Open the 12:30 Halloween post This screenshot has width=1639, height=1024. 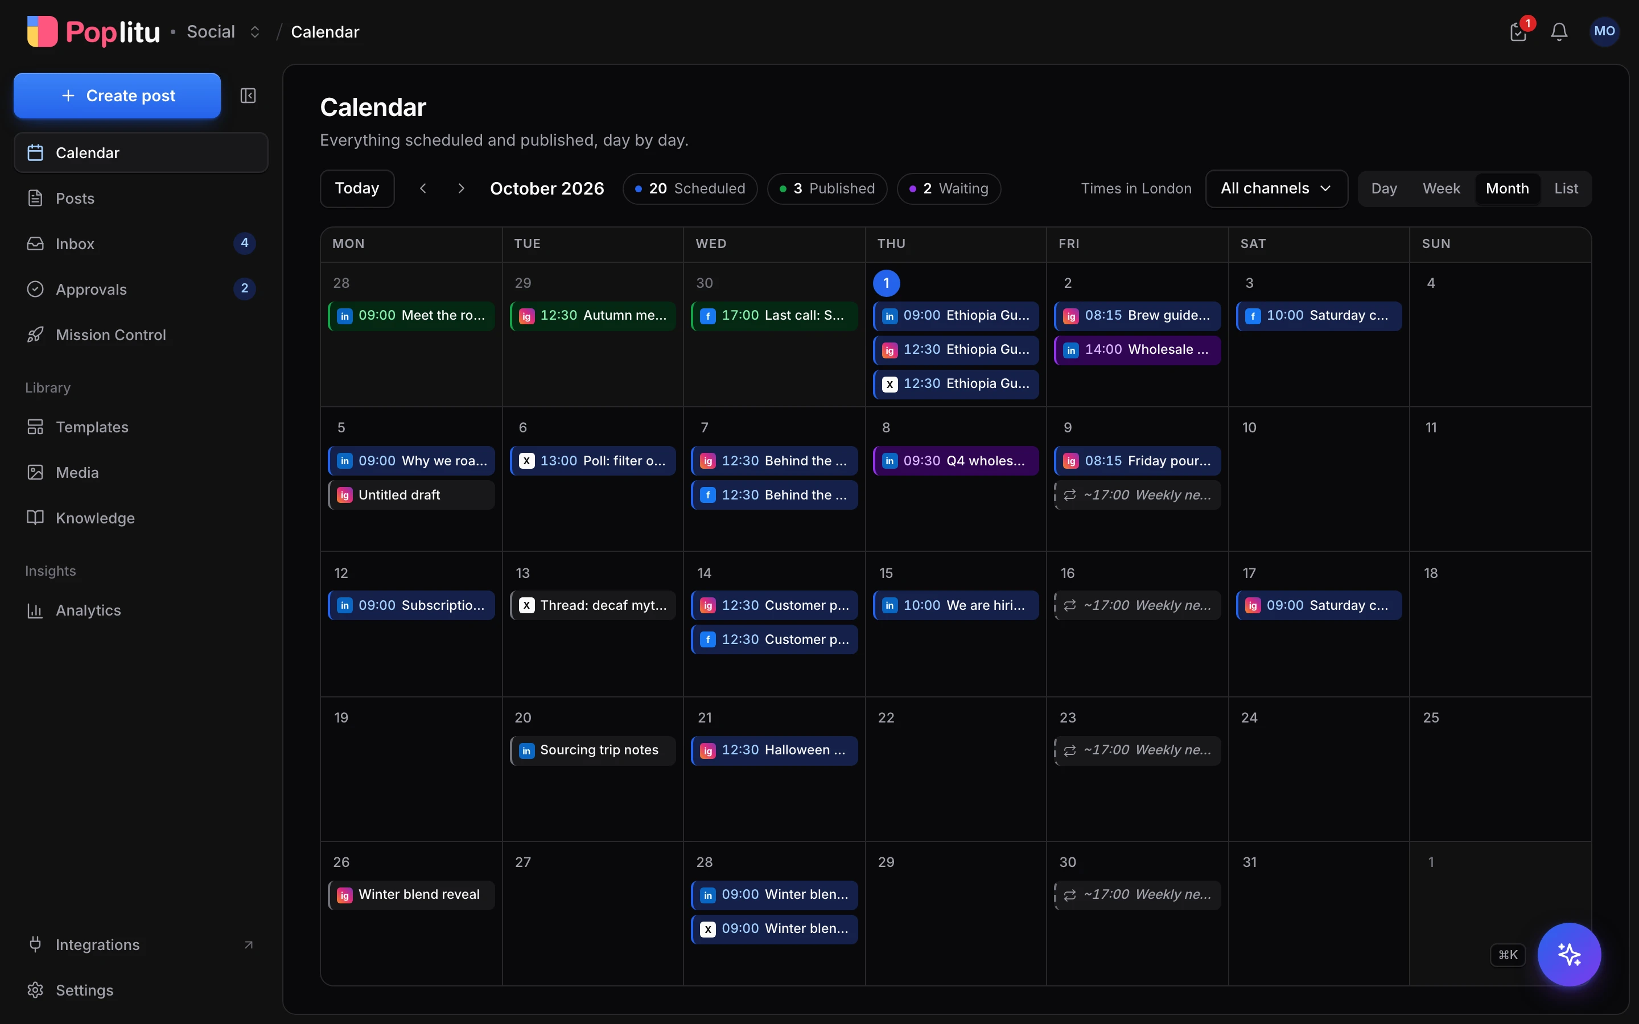774,750
